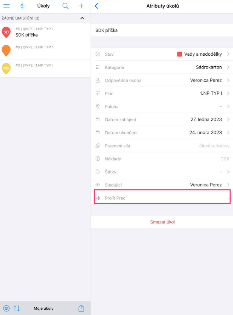233x315 pixels.
Task: Open the filter icon in bottom bar
Action: [x=6, y=308]
